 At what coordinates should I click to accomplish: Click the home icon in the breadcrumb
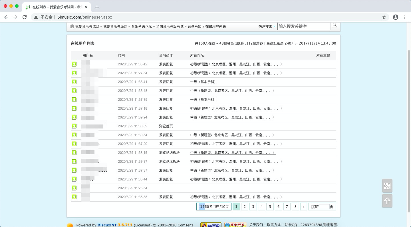point(72,26)
